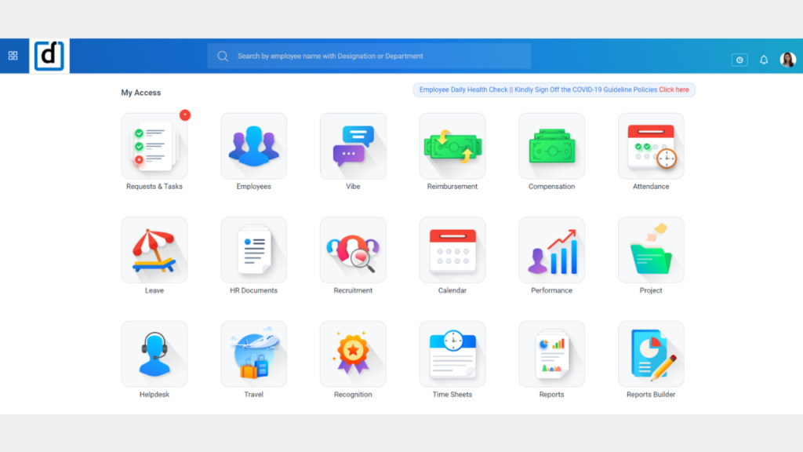803x452 pixels.
Task: Open the Helpdesk module
Action: (154, 354)
